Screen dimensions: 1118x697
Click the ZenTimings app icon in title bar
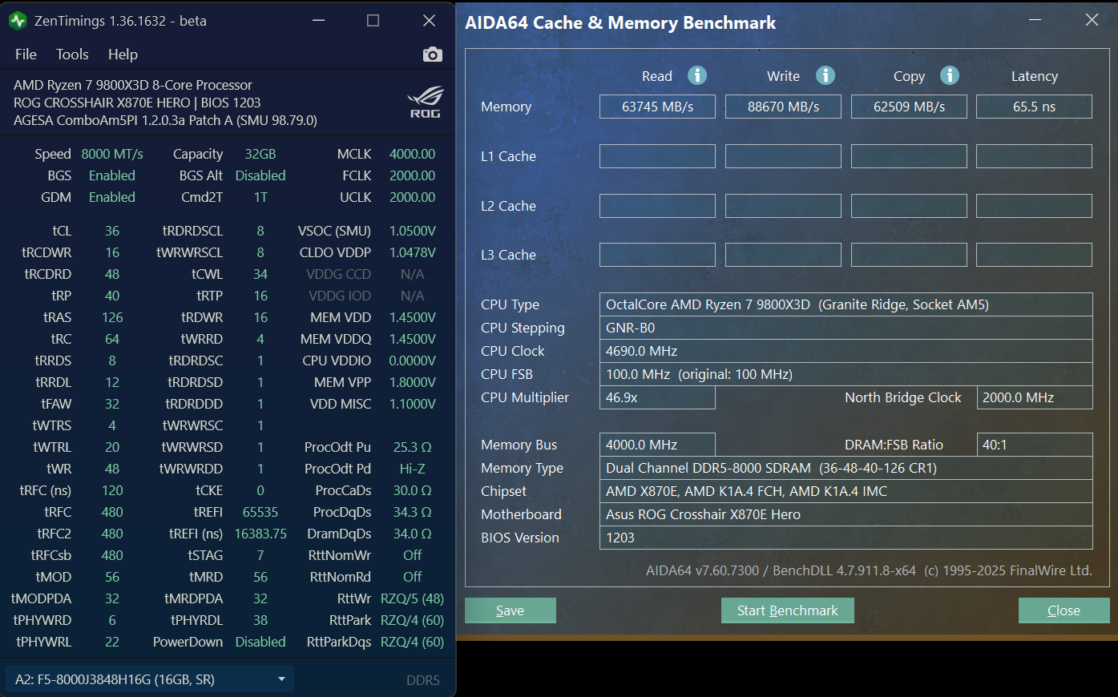pos(18,21)
